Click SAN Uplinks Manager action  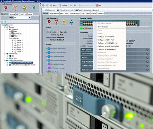pyautogui.click(x=57, y=64)
